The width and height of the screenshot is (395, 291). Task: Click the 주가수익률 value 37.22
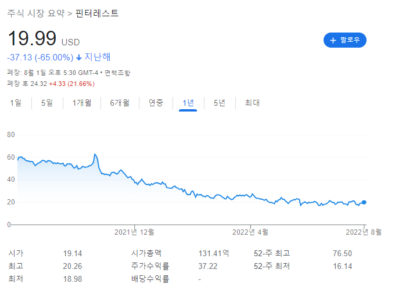pos(207,266)
